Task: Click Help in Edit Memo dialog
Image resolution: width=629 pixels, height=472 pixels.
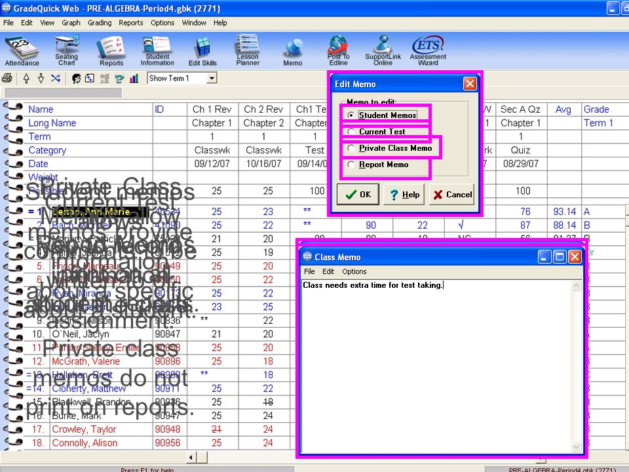Action: (404, 195)
